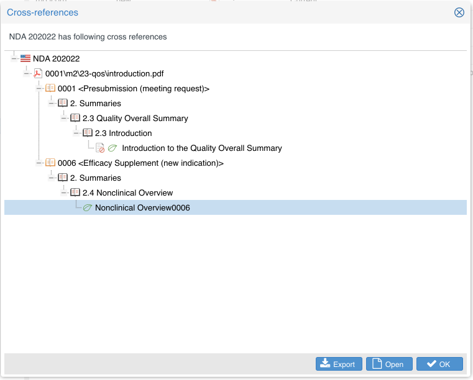The width and height of the screenshot is (473, 380).
Task: Collapse the 0001 Presubmission sequence node
Action: click(x=39, y=88)
